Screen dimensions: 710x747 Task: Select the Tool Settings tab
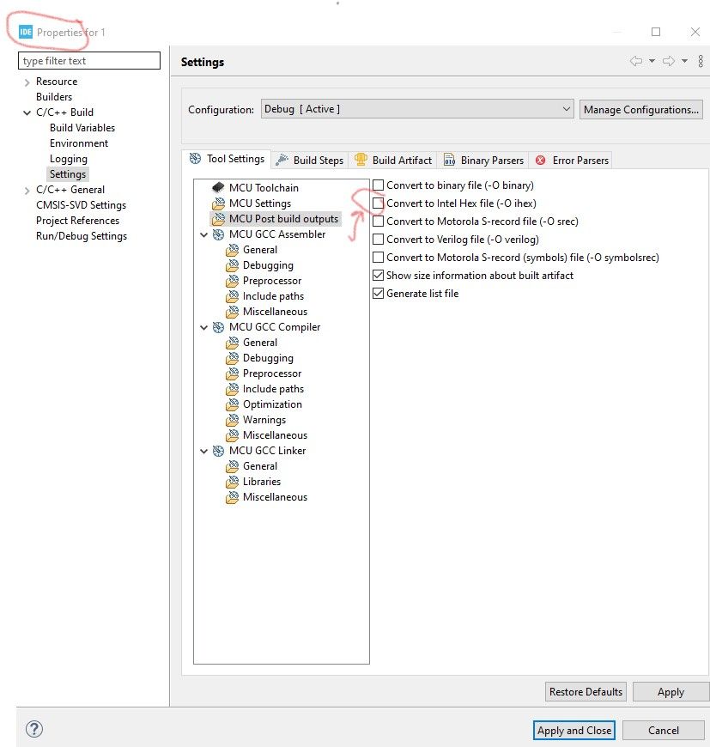tap(227, 159)
